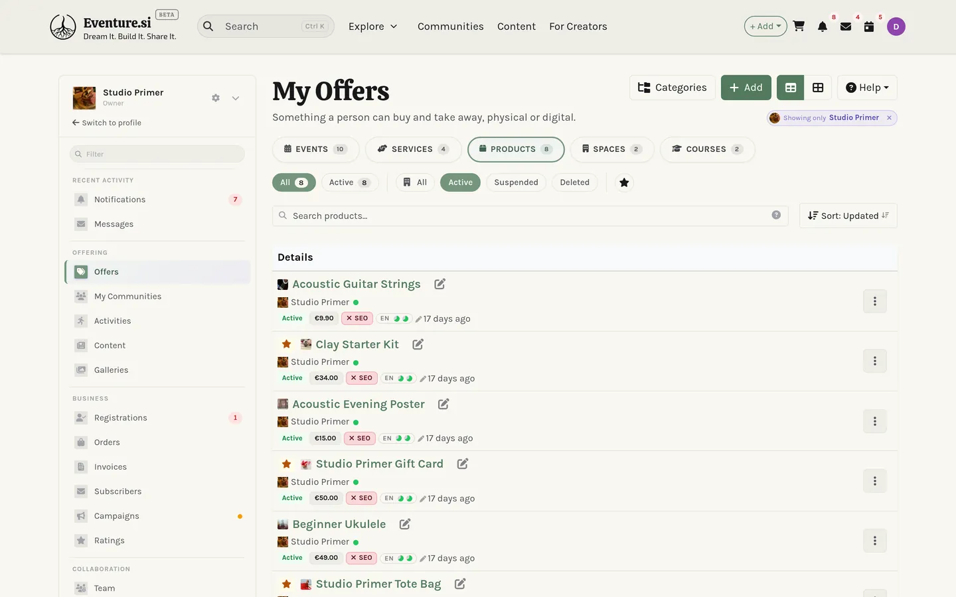Open the shopping cart icon
The width and height of the screenshot is (956, 597).
tap(799, 27)
